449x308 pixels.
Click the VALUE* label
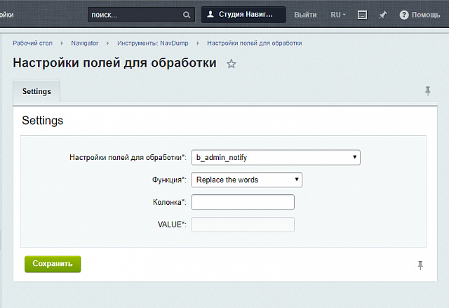172,225
